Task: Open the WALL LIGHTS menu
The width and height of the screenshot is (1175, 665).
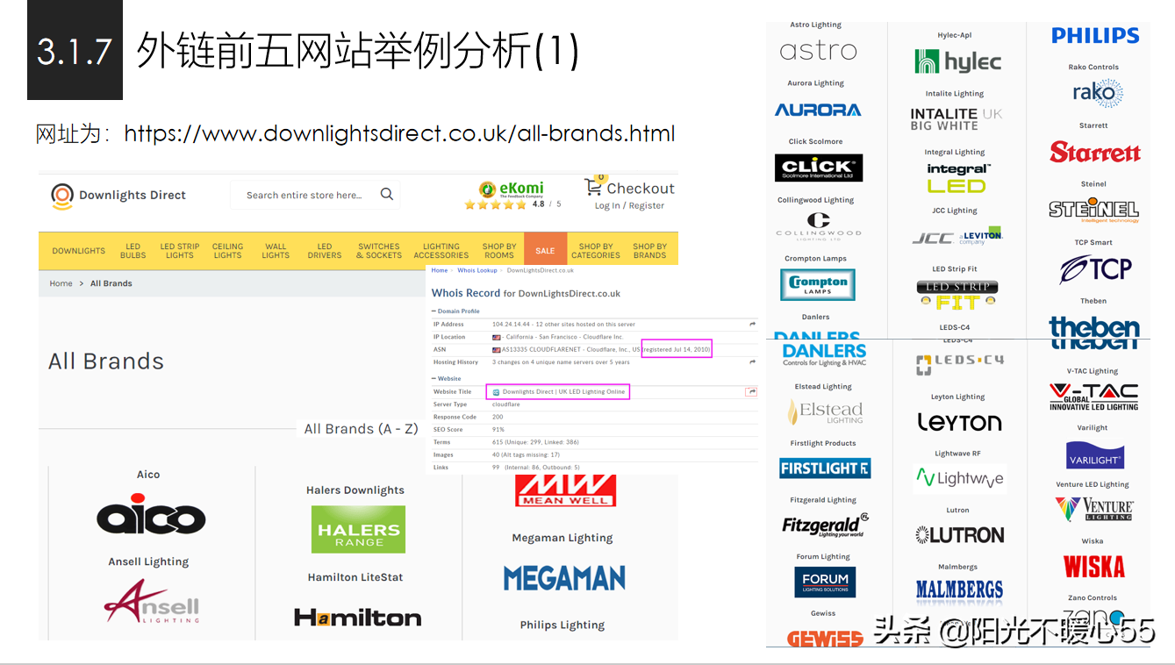Action: tap(276, 251)
